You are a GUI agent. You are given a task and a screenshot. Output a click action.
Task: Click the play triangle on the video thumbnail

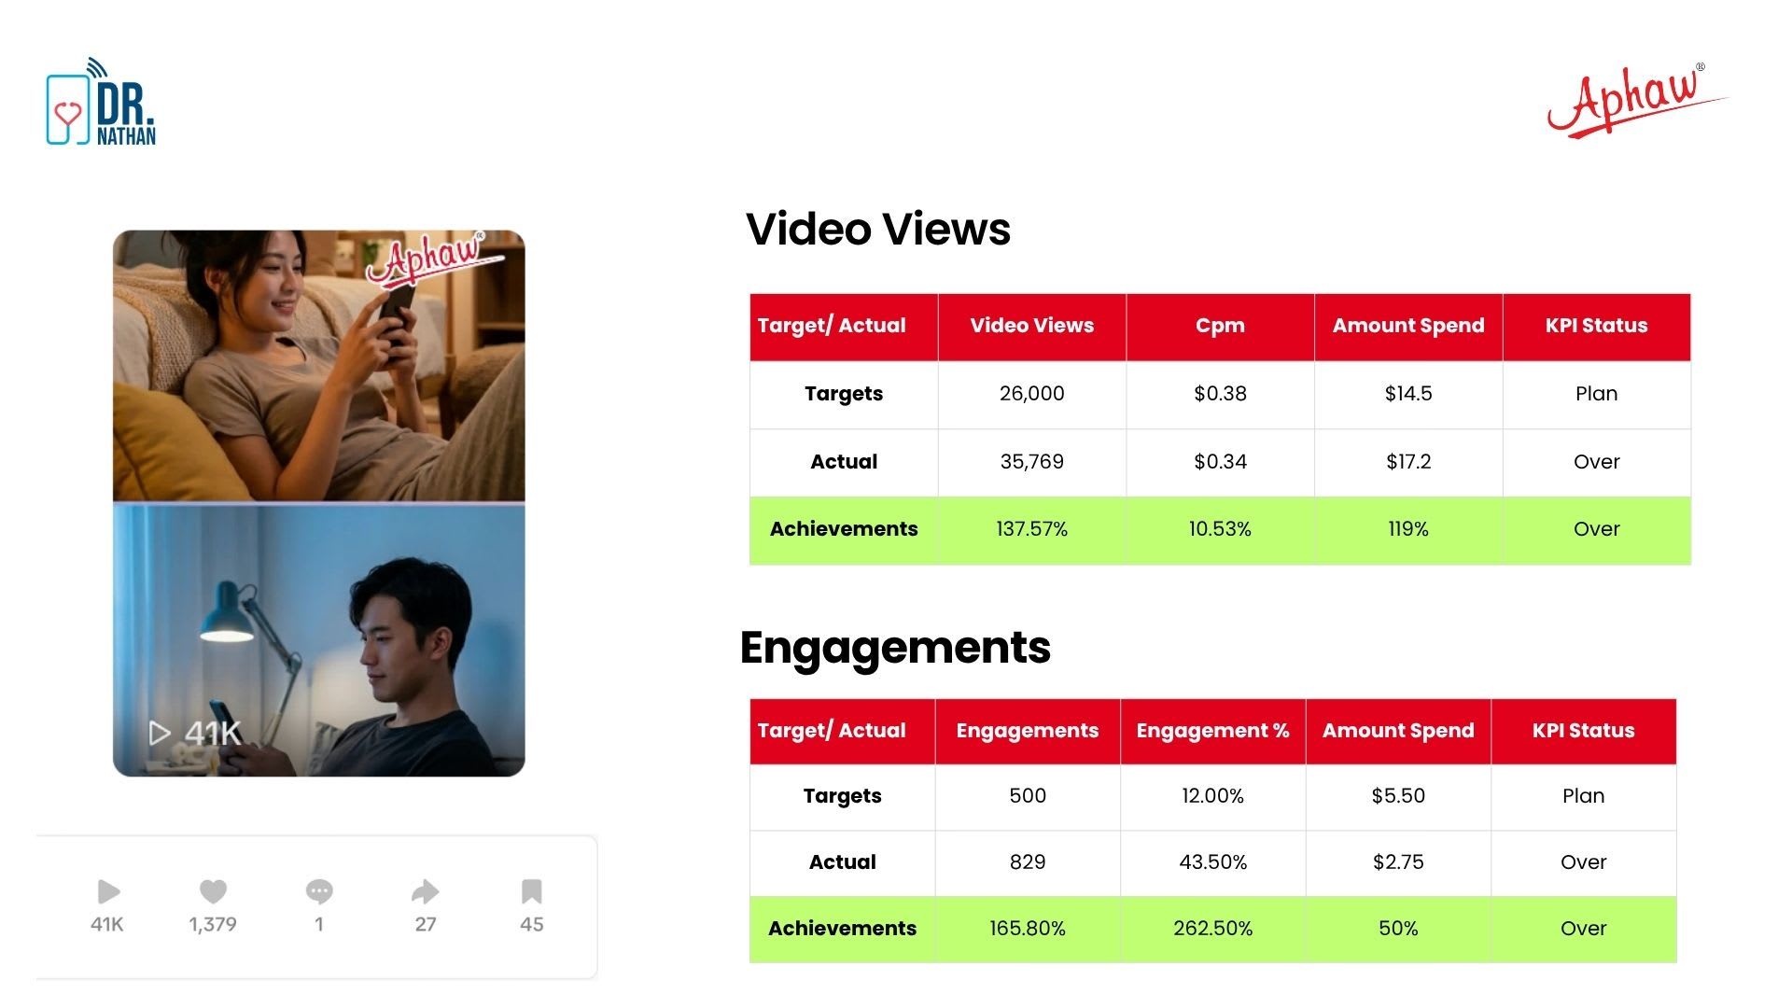160,734
